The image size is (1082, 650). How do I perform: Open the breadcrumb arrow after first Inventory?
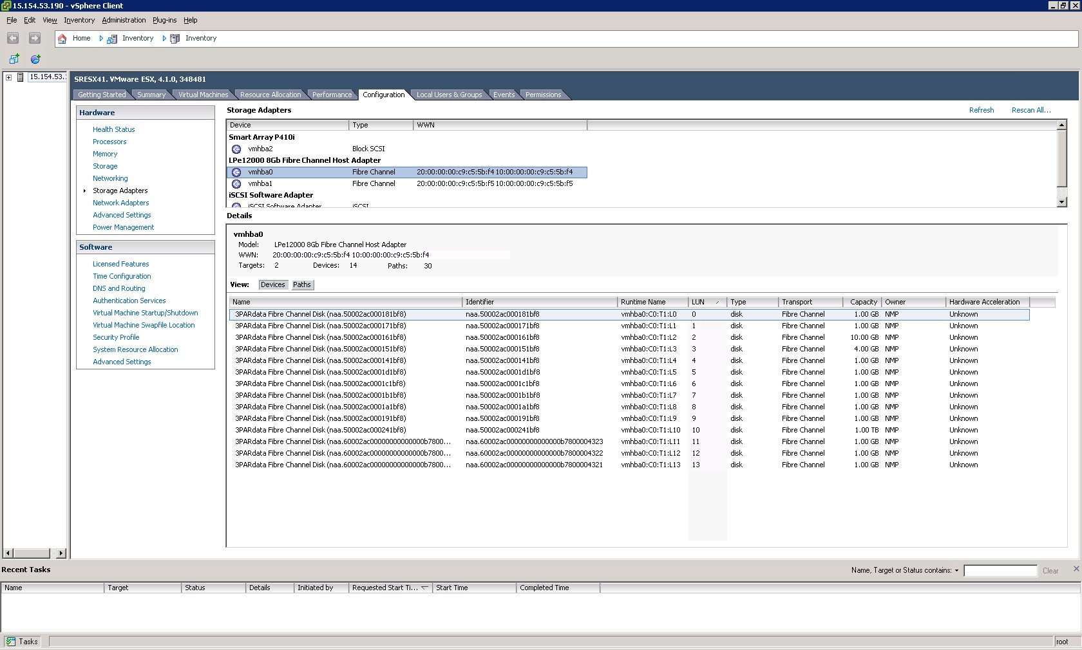[164, 39]
